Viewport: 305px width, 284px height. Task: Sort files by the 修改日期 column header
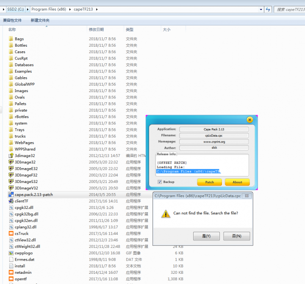[x=96, y=30]
